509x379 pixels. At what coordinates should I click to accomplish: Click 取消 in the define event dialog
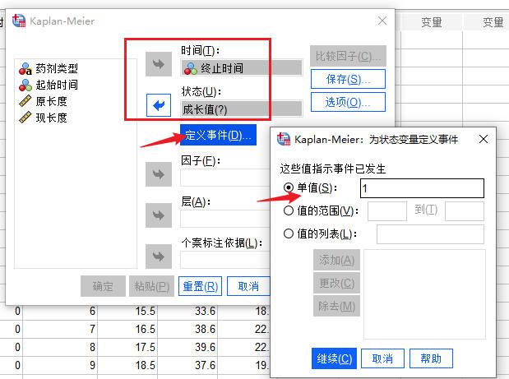click(x=382, y=358)
